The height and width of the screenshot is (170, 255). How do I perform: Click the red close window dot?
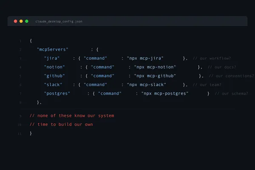tap(15, 21)
